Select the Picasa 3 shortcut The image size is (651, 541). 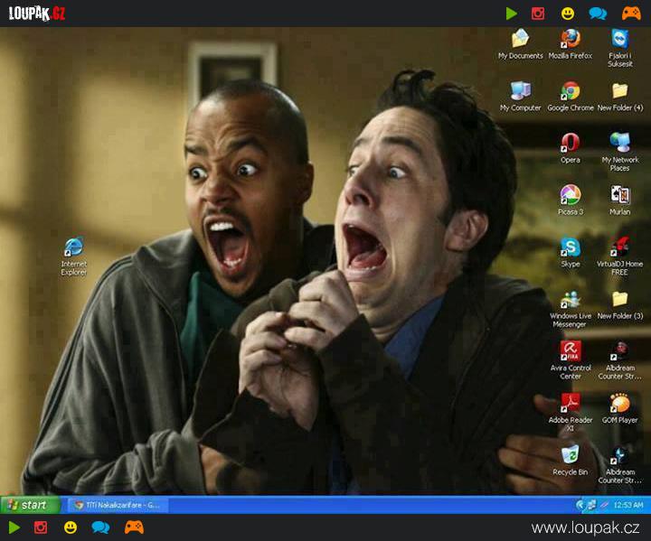[570, 200]
